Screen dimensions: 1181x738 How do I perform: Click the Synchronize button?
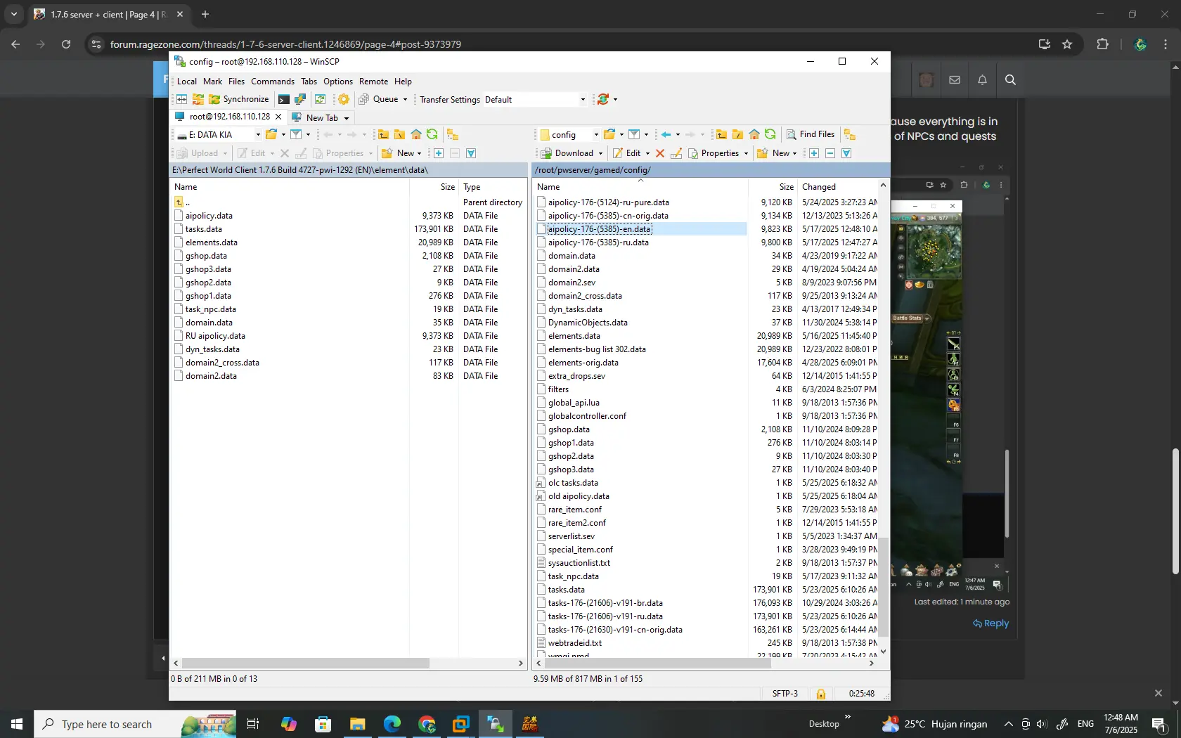(239, 99)
